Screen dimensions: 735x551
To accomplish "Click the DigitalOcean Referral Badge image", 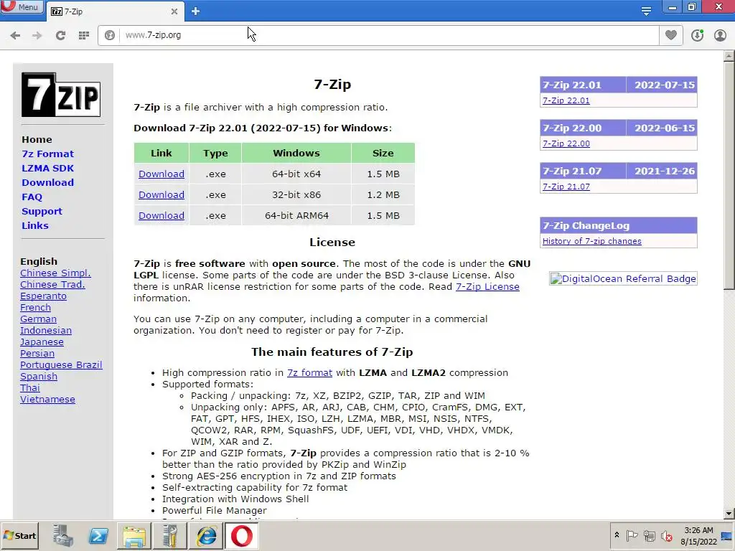I will 623,279.
